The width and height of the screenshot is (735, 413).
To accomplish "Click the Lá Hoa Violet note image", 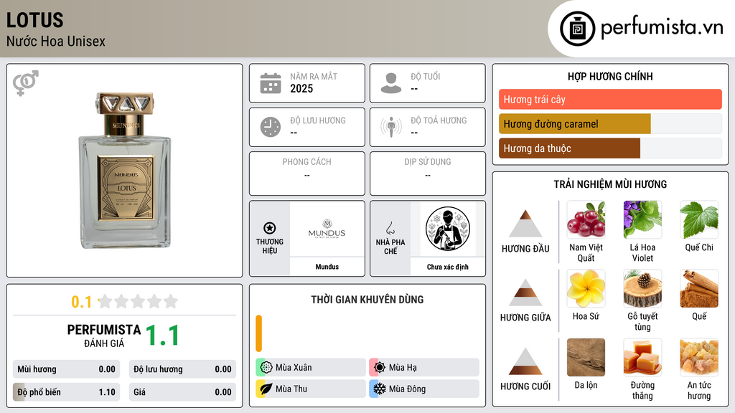I will (x=642, y=219).
